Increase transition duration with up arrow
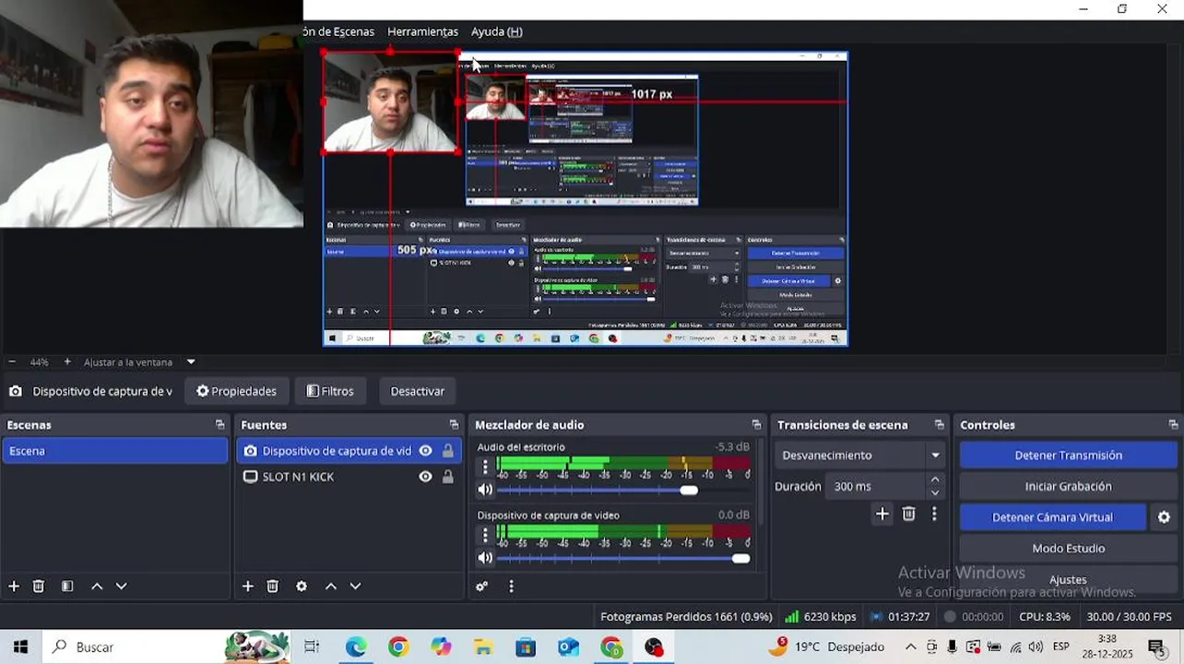This screenshot has width=1184, height=664. [x=935, y=480]
